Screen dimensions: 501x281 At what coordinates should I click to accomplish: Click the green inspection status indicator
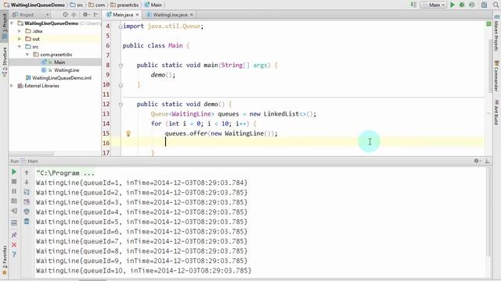488,24
